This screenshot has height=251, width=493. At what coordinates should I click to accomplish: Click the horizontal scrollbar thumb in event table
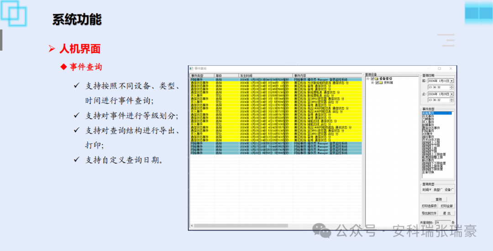(x=241, y=225)
